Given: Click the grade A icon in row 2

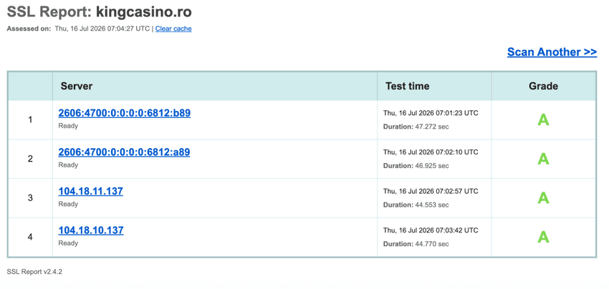Looking at the screenshot, I should (543, 159).
